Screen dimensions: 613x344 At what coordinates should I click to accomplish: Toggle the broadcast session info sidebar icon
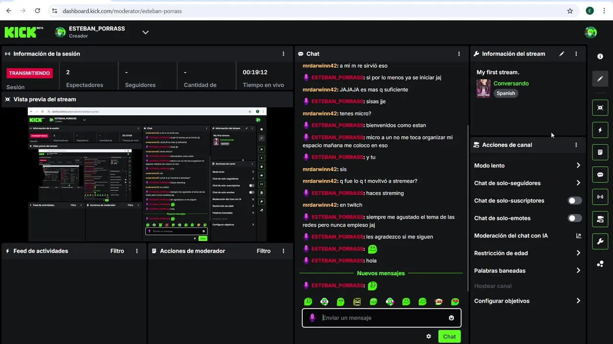point(600,197)
